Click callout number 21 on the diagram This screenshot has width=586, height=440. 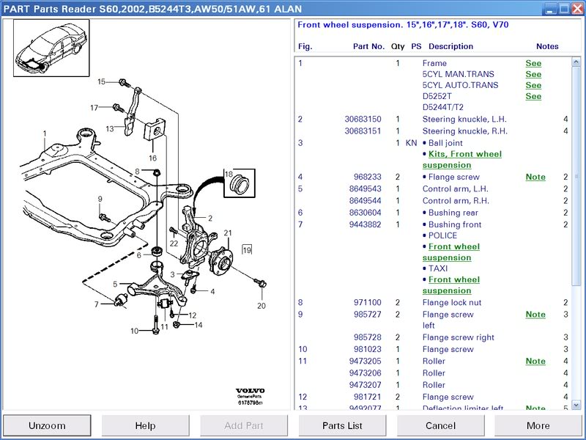[228, 232]
